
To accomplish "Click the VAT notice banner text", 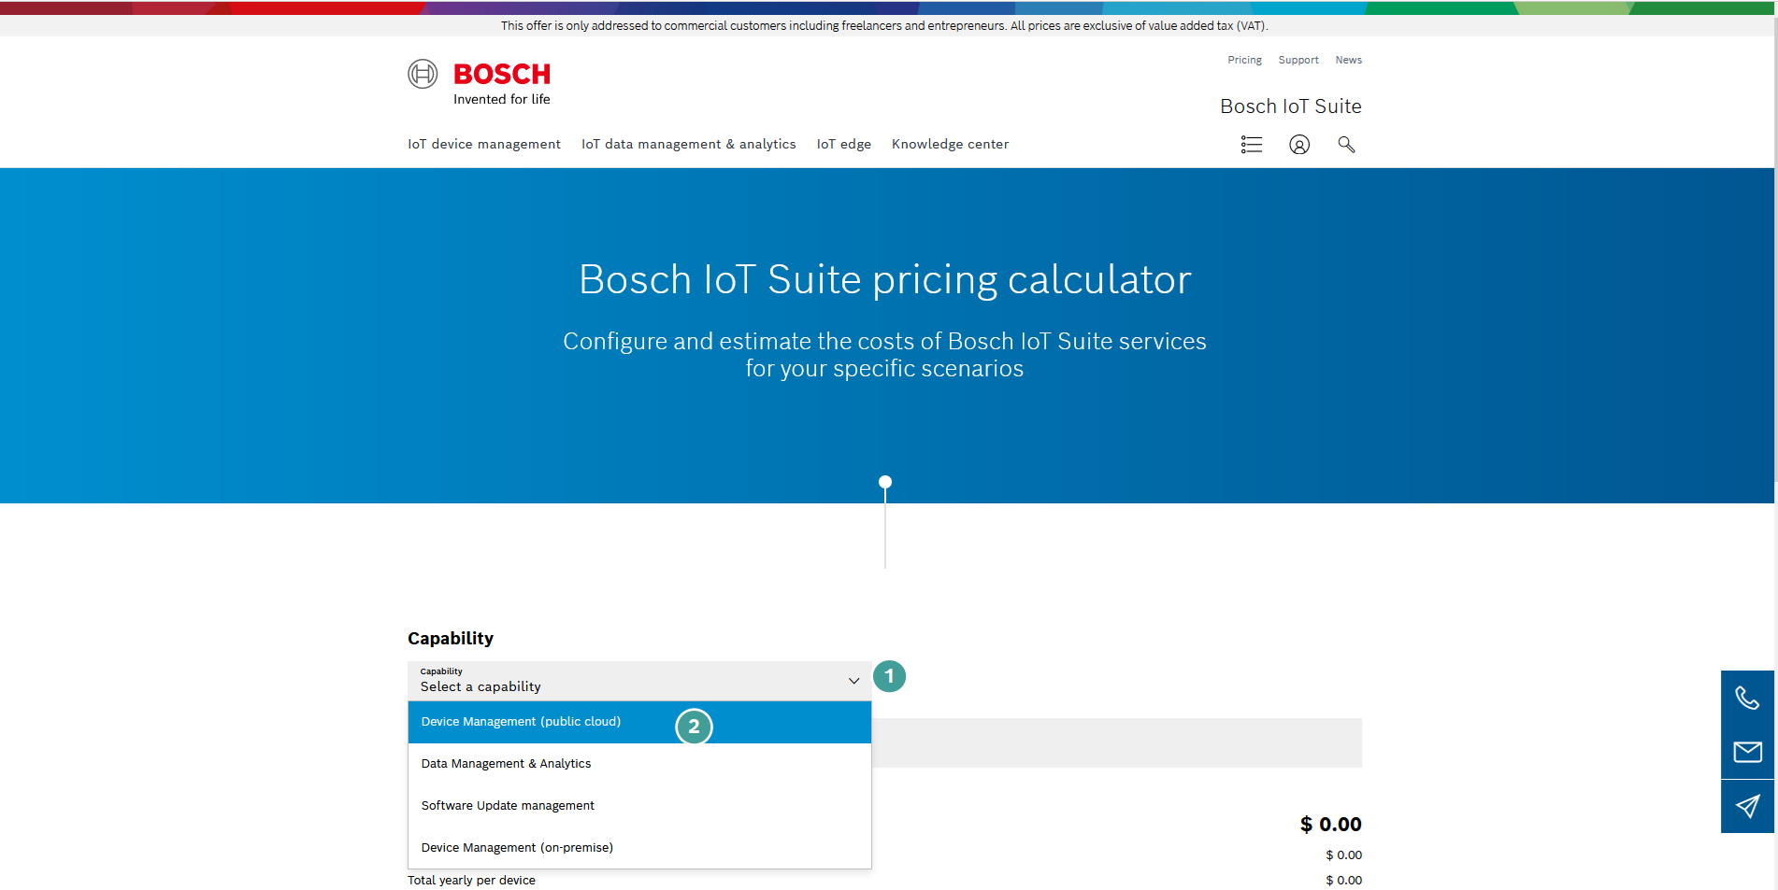I will click(884, 26).
